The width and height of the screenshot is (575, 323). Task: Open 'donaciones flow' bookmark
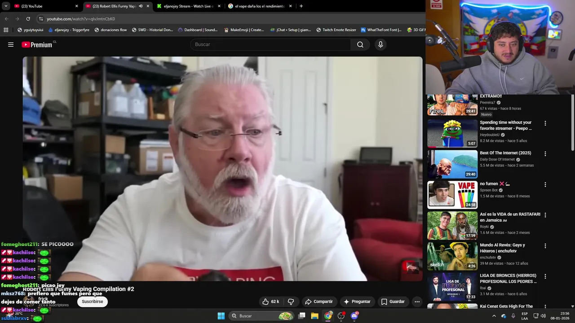coord(111,30)
